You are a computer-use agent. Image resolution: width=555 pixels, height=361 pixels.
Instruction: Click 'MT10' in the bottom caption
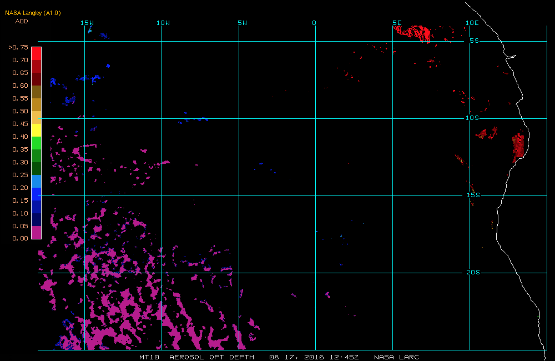pyautogui.click(x=149, y=357)
